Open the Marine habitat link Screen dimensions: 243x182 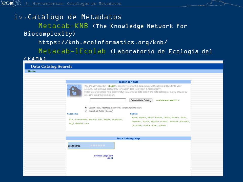coord(146,122)
